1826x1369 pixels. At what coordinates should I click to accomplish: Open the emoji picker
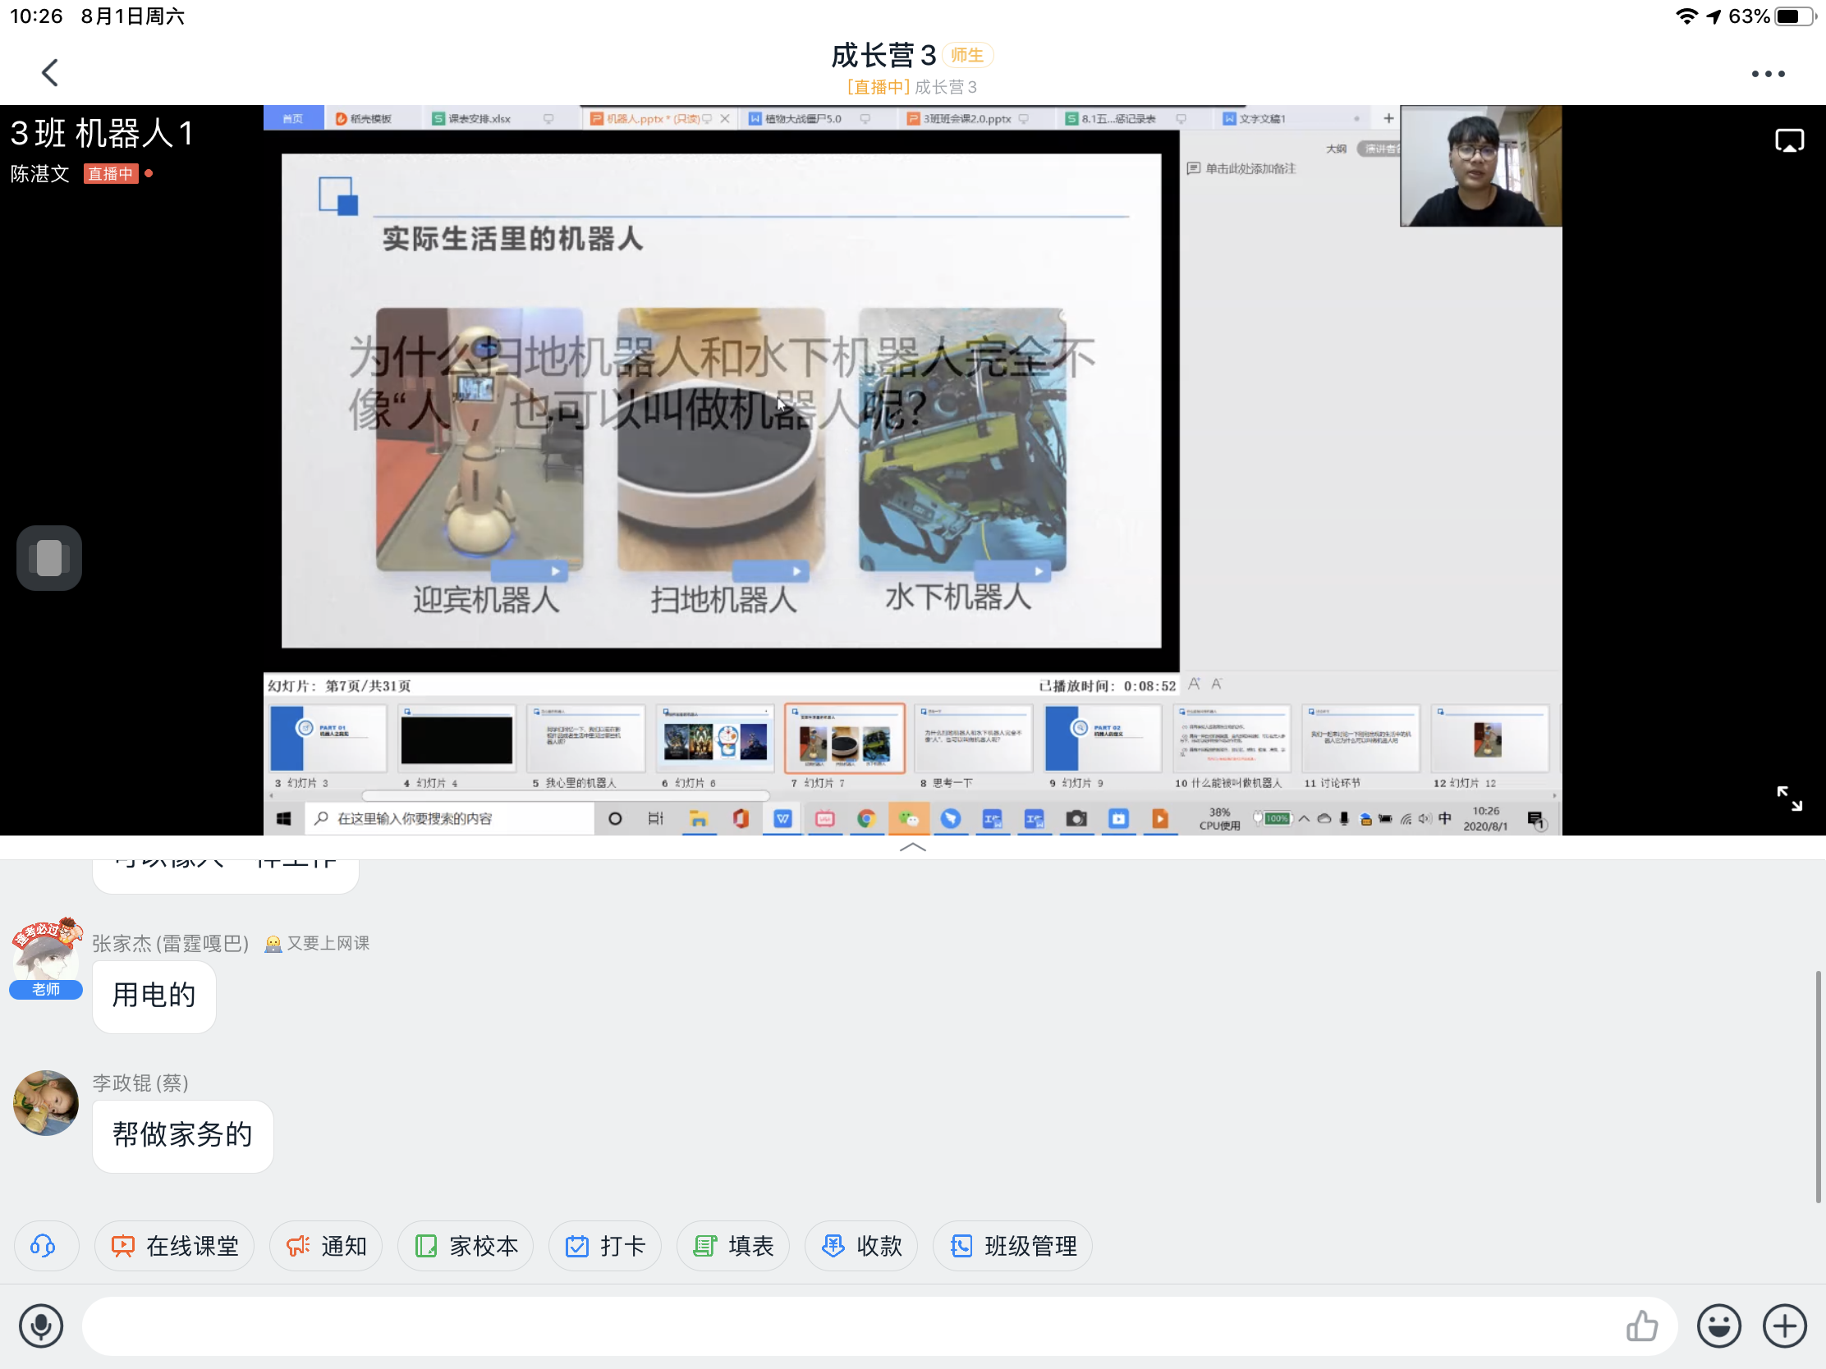(1718, 1326)
